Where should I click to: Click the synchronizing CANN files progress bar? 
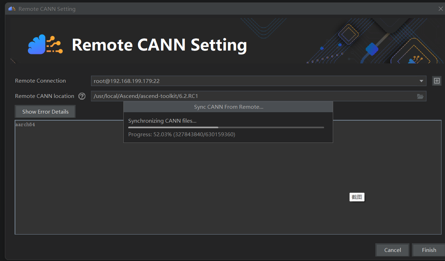(x=226, y=128)
